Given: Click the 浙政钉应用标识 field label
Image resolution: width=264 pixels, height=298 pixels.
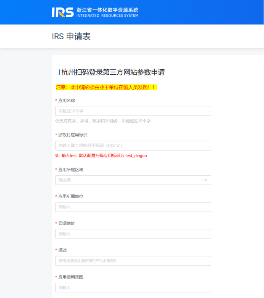Looking at the screenshot, I should pos(73,135).
